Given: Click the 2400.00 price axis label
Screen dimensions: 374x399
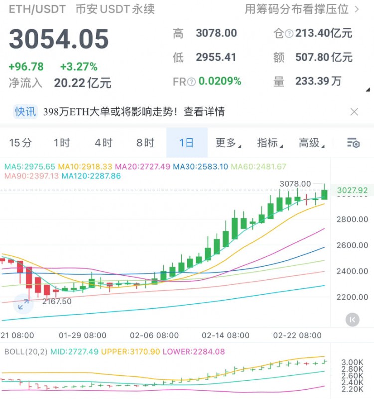Looking at the screenshot, I should tap(352, 271).
